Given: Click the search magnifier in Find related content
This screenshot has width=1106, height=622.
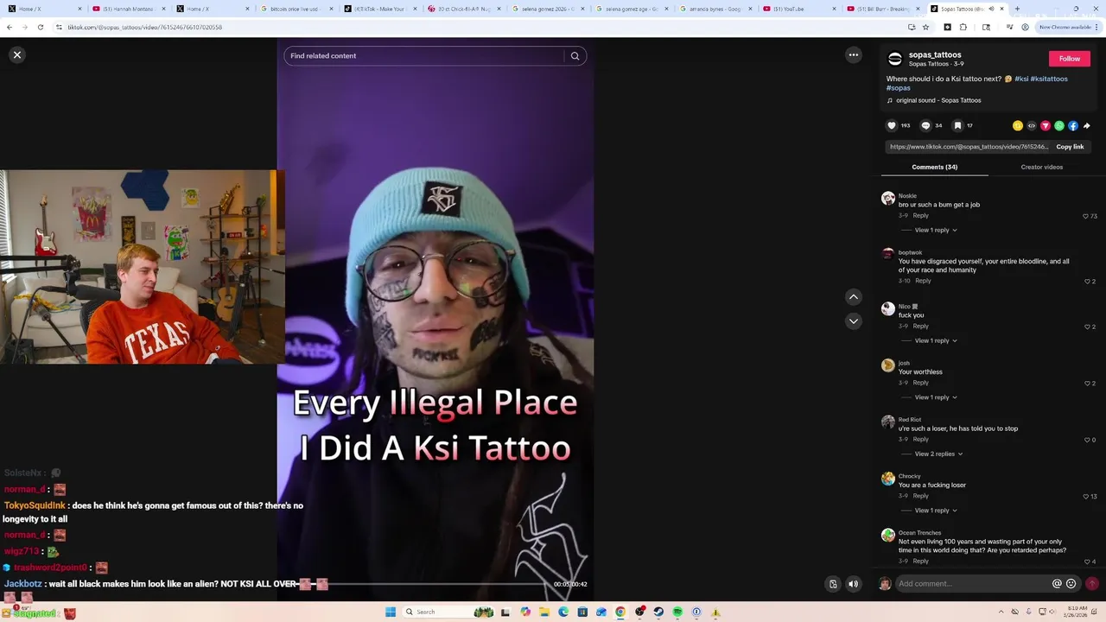Looking at the screenshot, I should coord(575,56).
